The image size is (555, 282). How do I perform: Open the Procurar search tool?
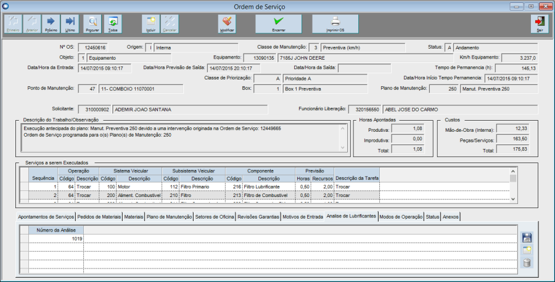(92, 24)
